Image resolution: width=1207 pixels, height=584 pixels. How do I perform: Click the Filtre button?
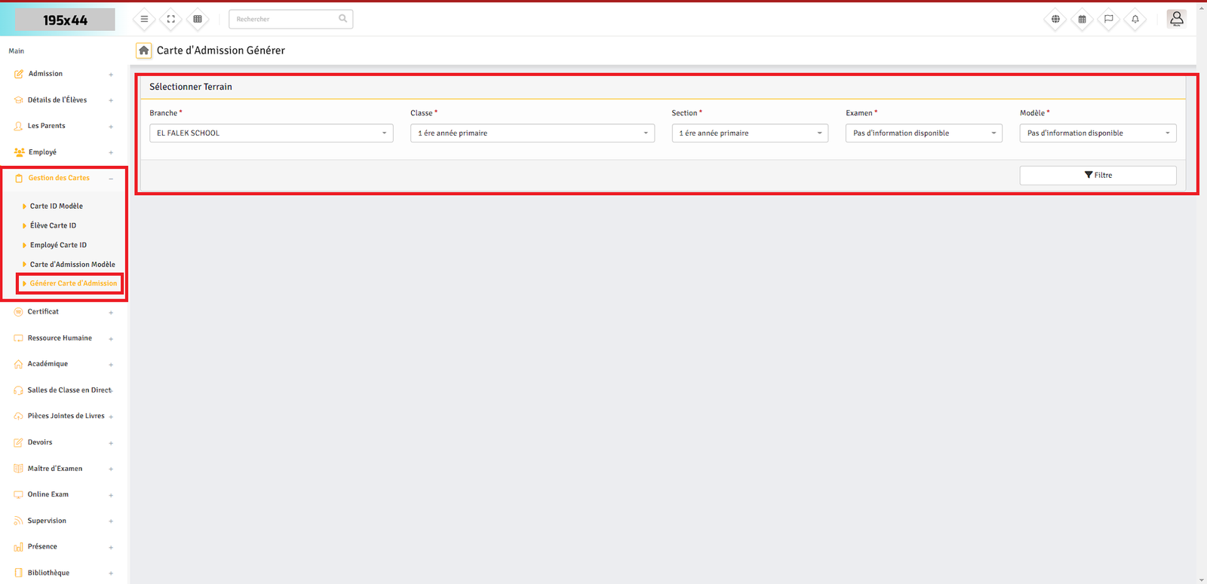click(1098, 175)
